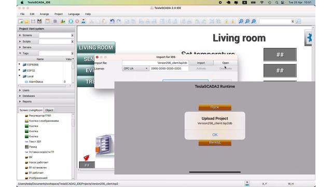Open the Project menu

(59, 14)
